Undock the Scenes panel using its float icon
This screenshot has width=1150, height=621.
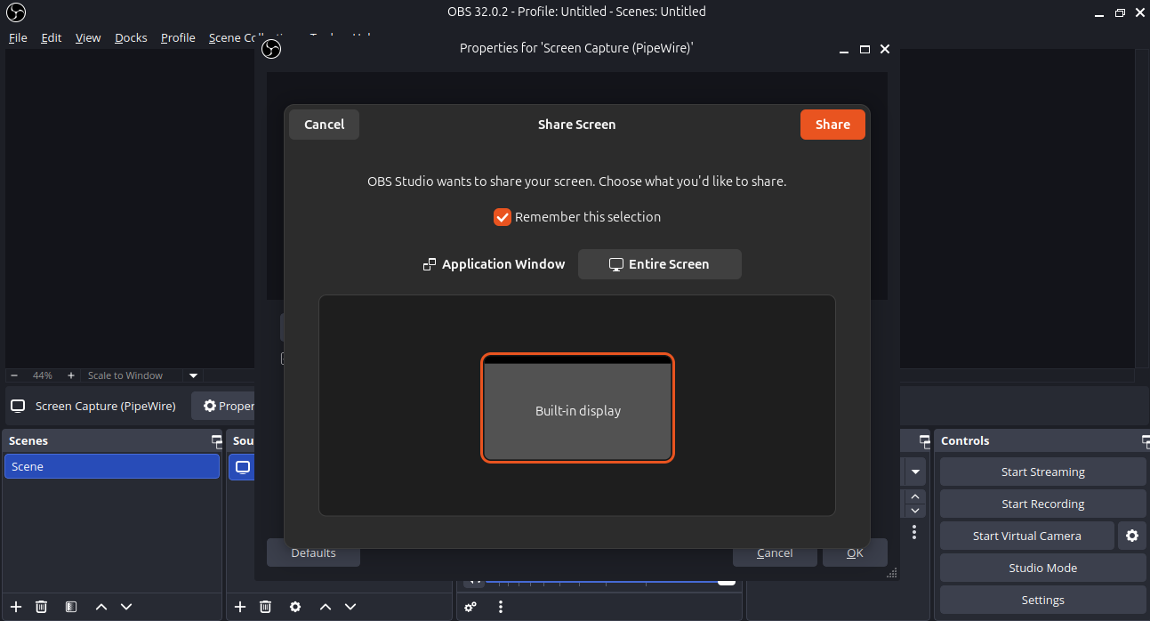216,440
